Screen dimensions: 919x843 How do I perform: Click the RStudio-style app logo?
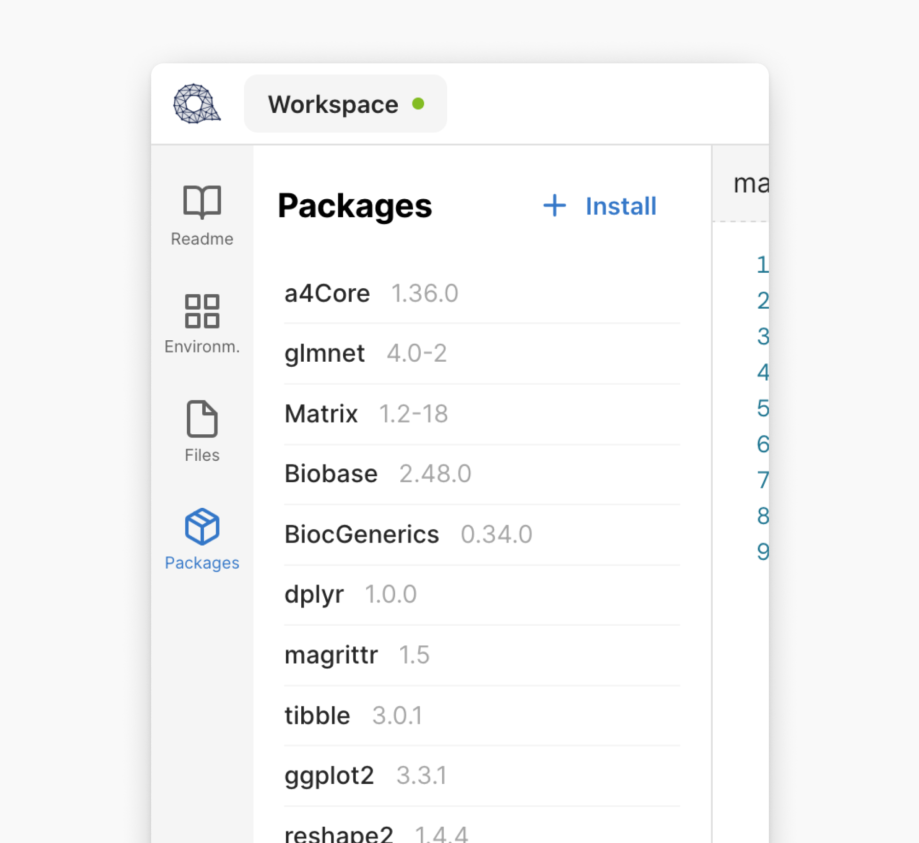197,104
